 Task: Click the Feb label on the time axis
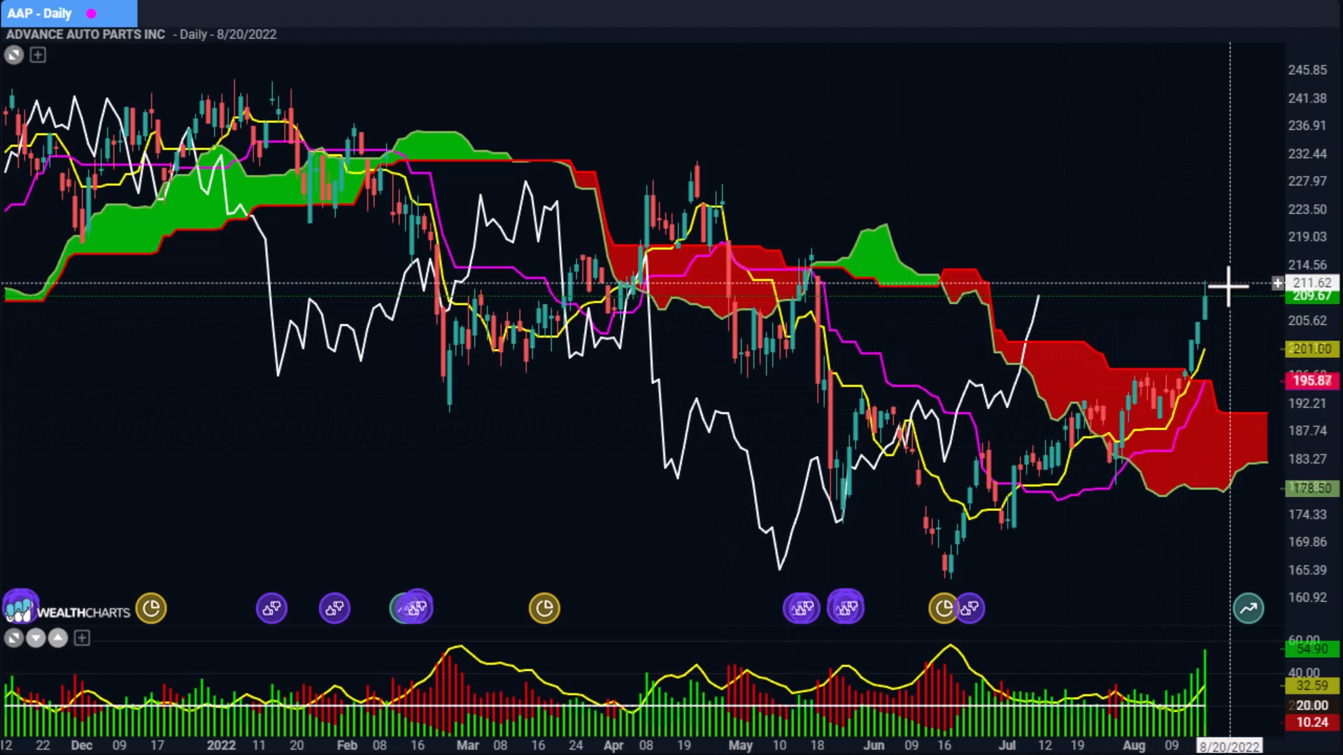[347, 745]
